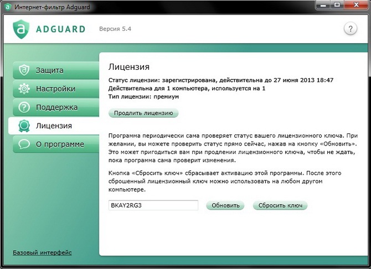Close the Adguard window
This screenshot has height=269, width=371.
click(x=357, y=5)
